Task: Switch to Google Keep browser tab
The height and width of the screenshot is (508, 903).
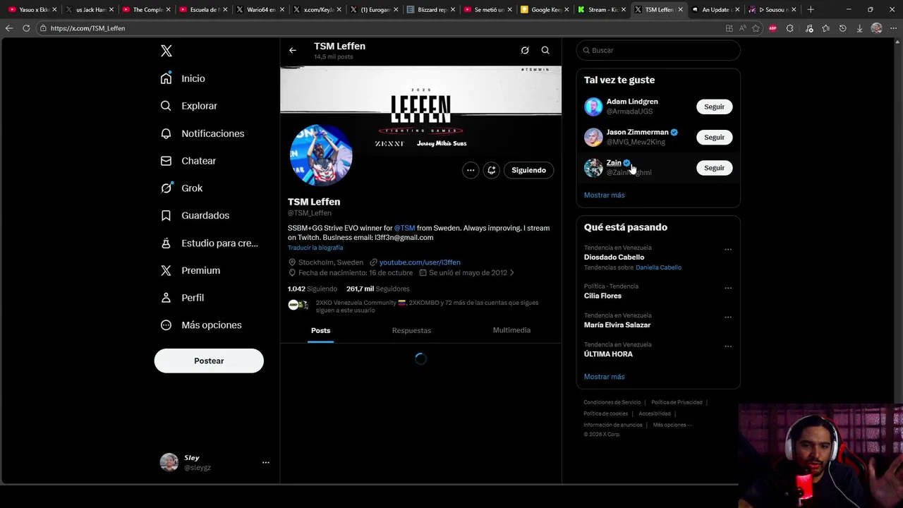Action: pos(544,9)
